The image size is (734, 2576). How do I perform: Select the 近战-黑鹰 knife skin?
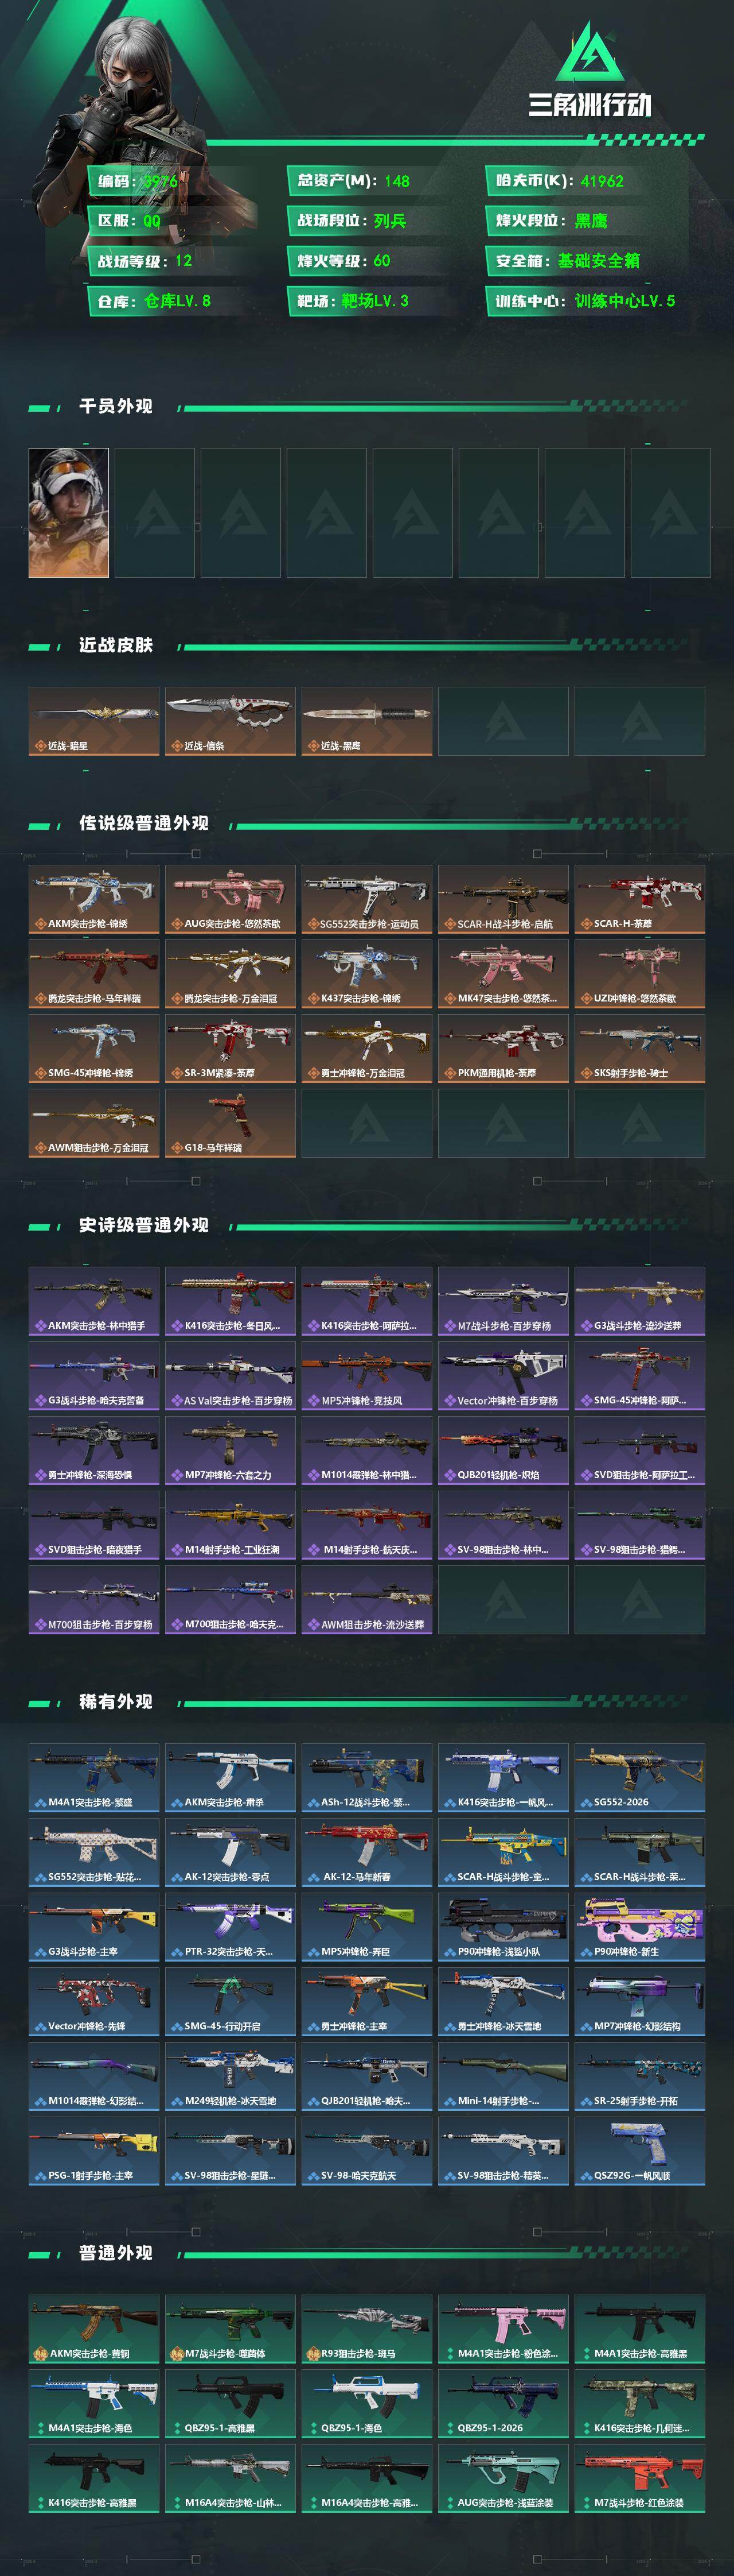(366, 720)
